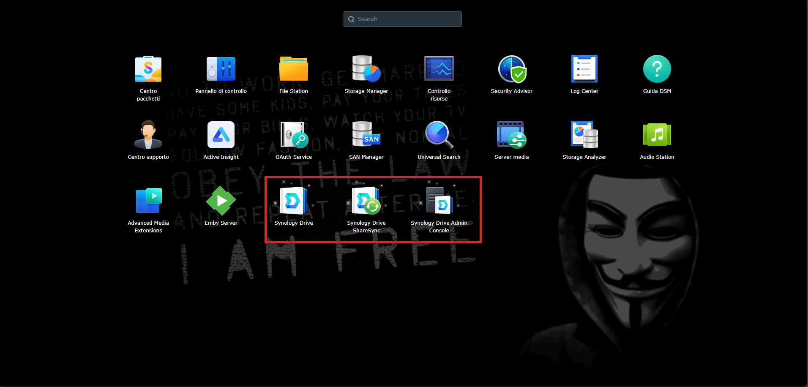Open the Centro pacchetti app

pyautogui.click(x=148, y=69)
